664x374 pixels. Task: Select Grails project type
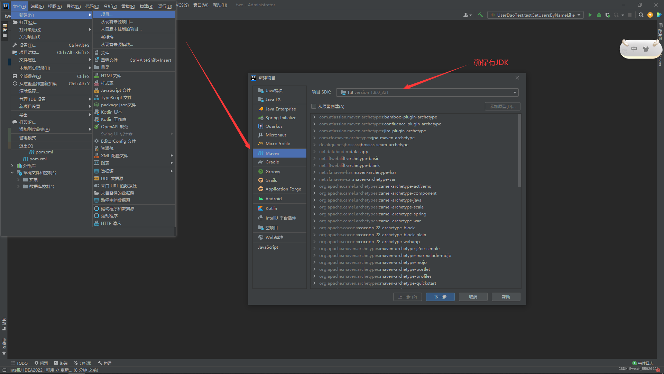pyautogui.click(x=279, y=180)
